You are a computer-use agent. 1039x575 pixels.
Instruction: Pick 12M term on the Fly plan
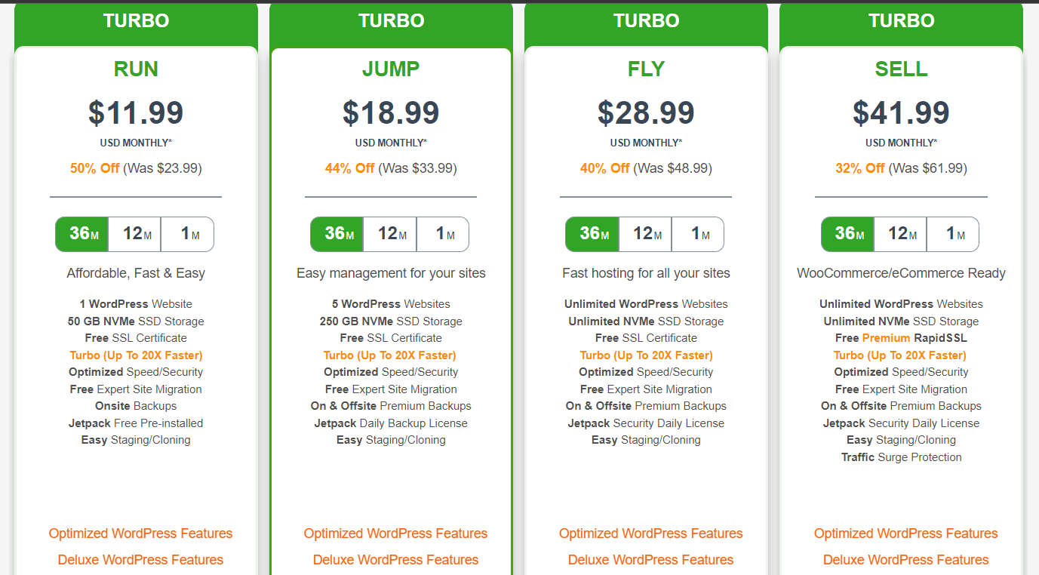[x=645, y=235]
